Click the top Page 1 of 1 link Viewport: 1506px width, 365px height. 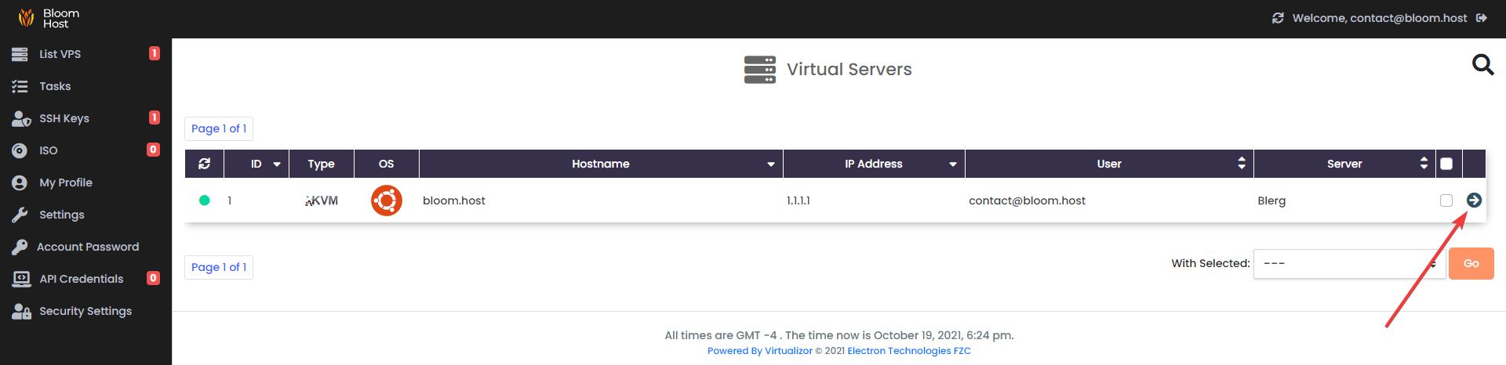[x=219, y=128]
